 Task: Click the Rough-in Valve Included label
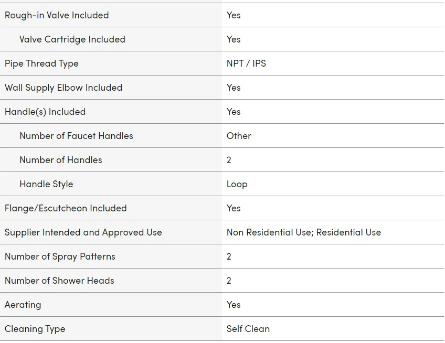coord(57,15)
